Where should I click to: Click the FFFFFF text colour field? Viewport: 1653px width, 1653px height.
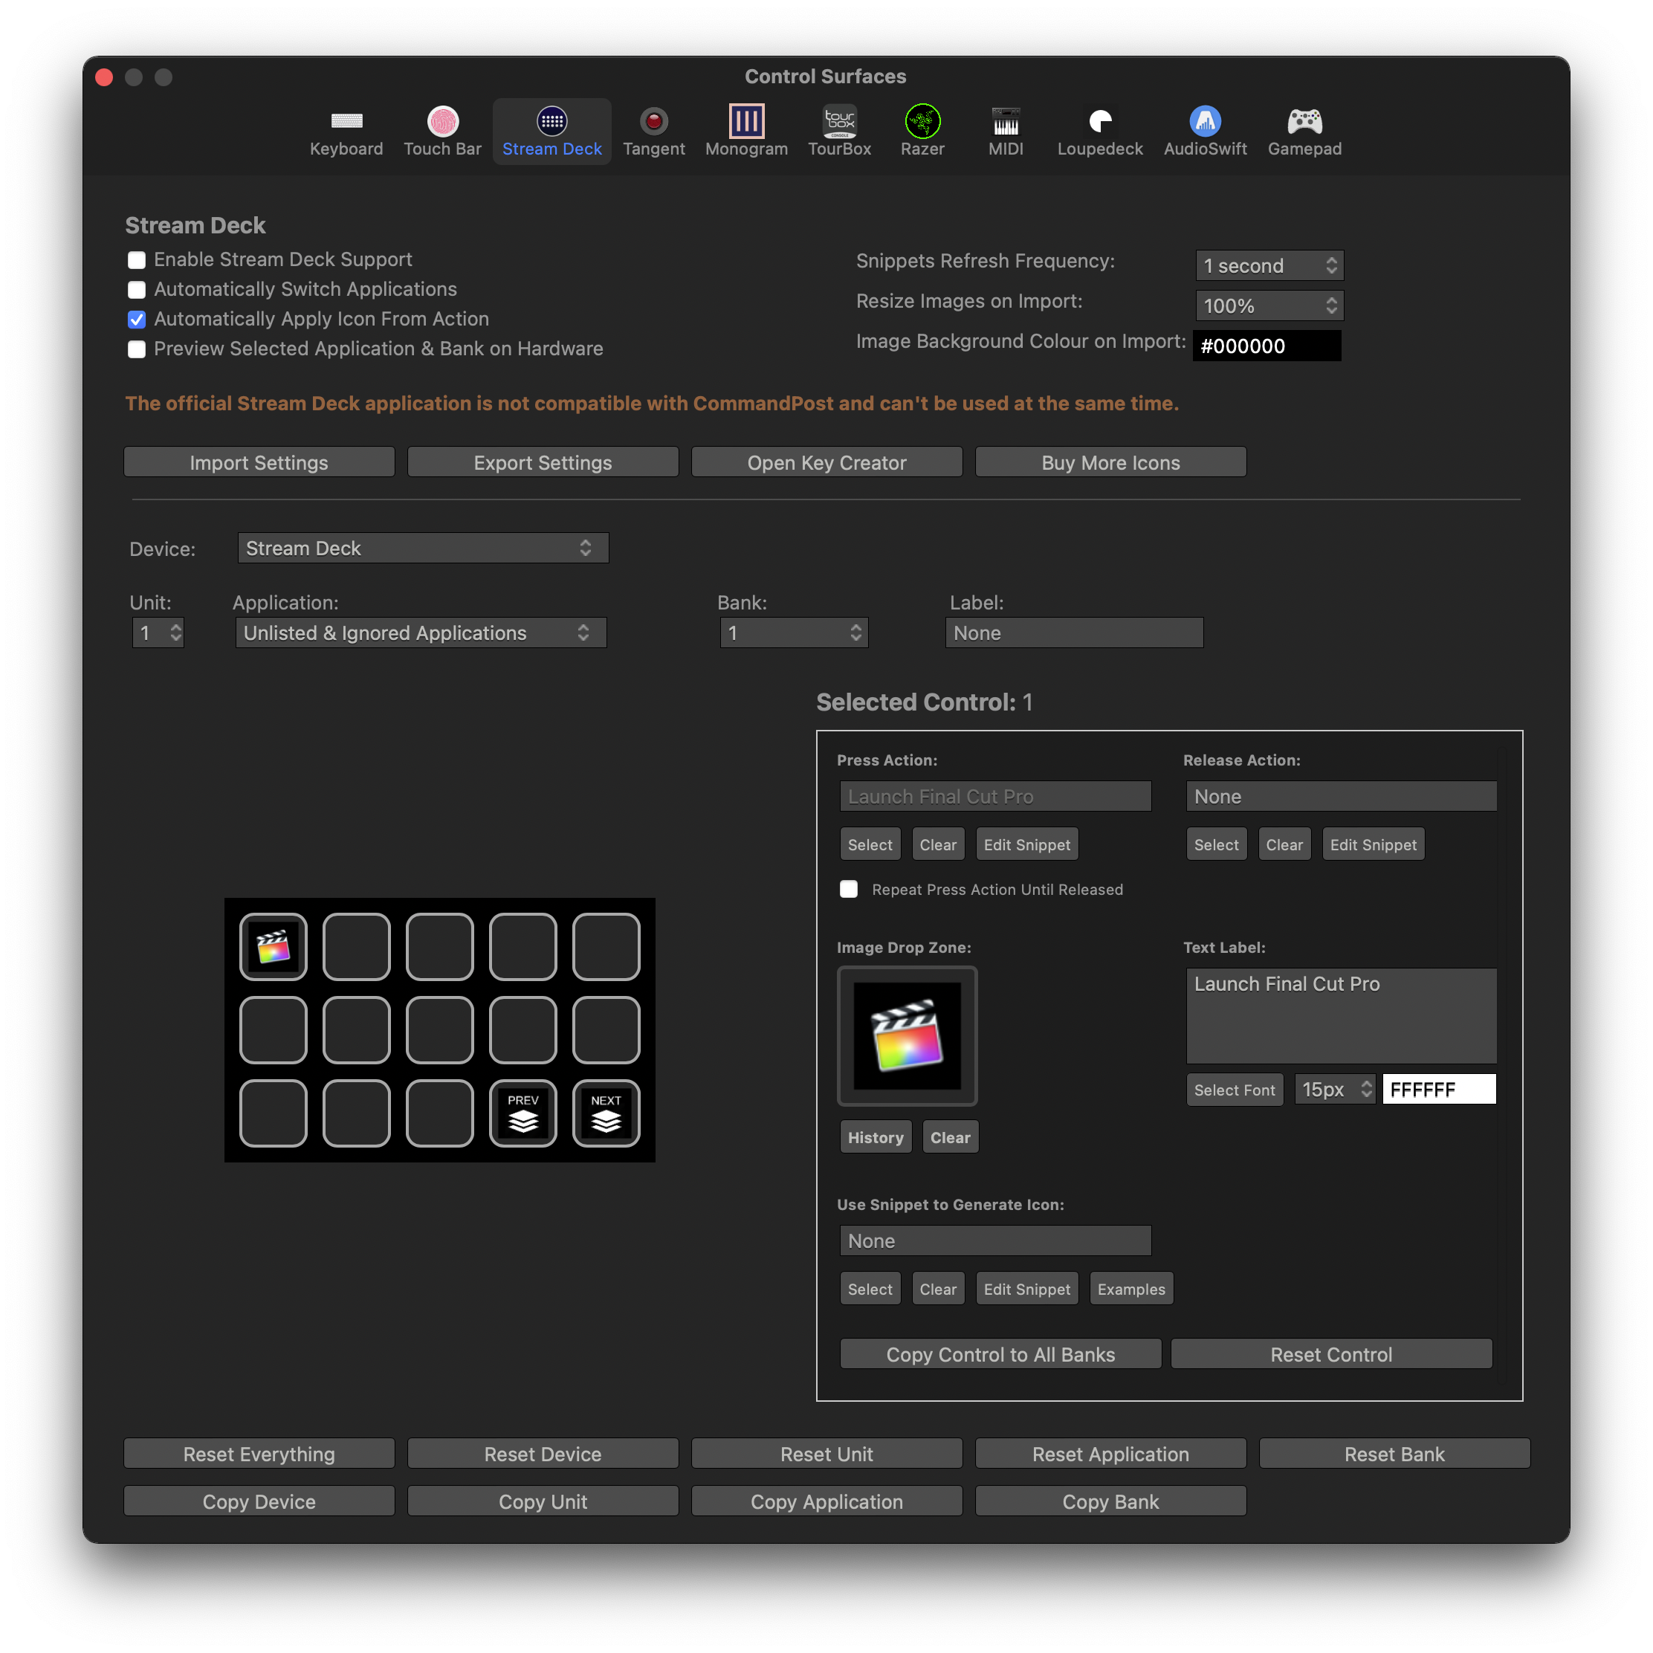coord(1439,1089)
